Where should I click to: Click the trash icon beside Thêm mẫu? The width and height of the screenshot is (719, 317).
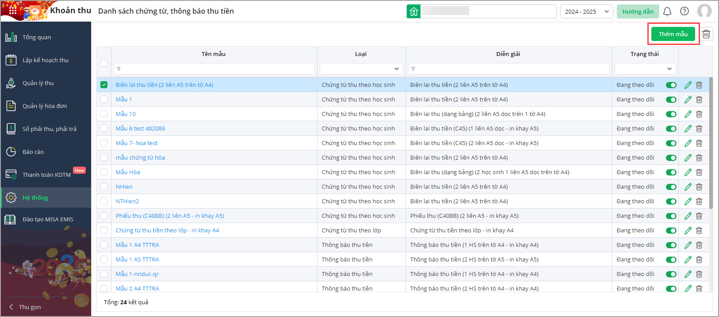(706, 34)
